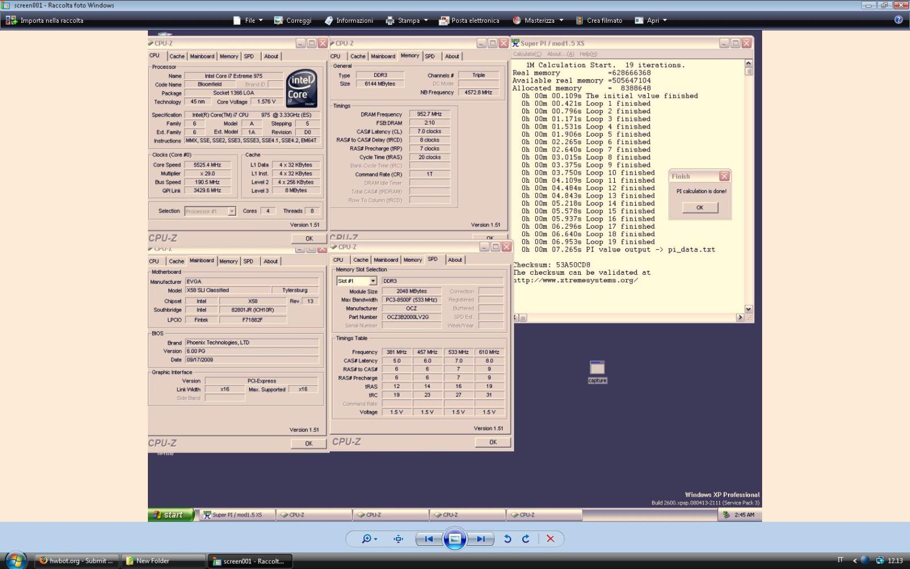Click OK in CPU-Z processor window
The height and width of the screenshot is (569, 910).
click(309, 238)
